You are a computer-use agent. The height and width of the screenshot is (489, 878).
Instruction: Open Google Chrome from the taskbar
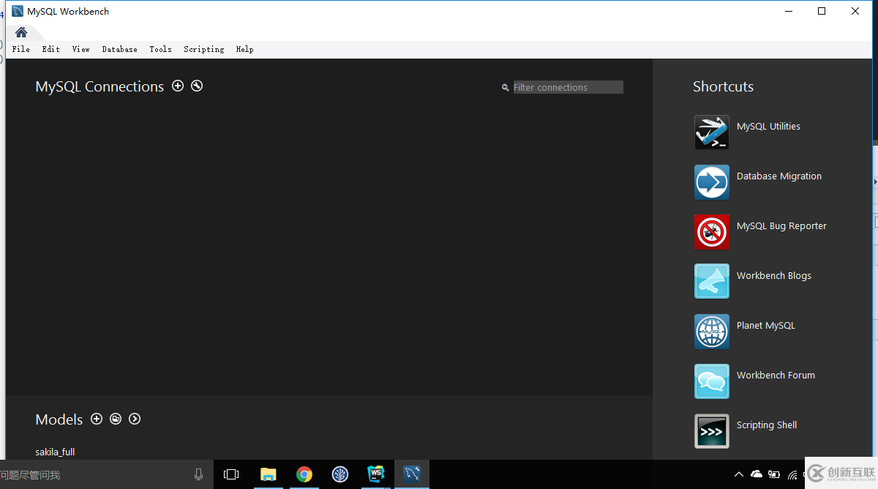tap(304, 474)
